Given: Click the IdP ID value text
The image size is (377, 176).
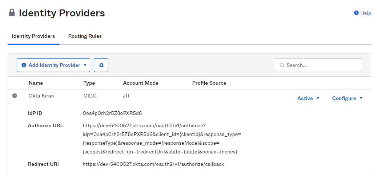Looking at the screenshot, I should click(112, 113).
